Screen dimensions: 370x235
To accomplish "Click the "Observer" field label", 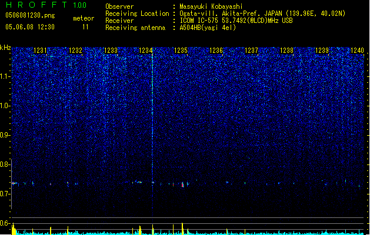I will click(x=119, y=6).
